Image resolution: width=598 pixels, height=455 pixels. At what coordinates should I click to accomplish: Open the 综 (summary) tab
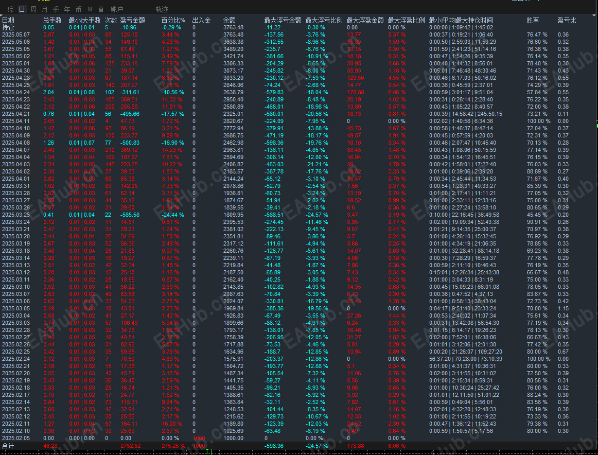tap(11, 9)
